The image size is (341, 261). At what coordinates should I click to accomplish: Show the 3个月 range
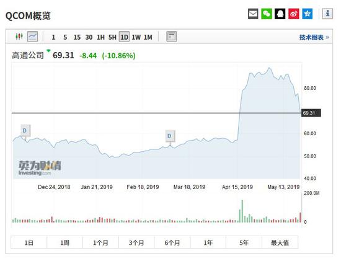pos(136,242)
